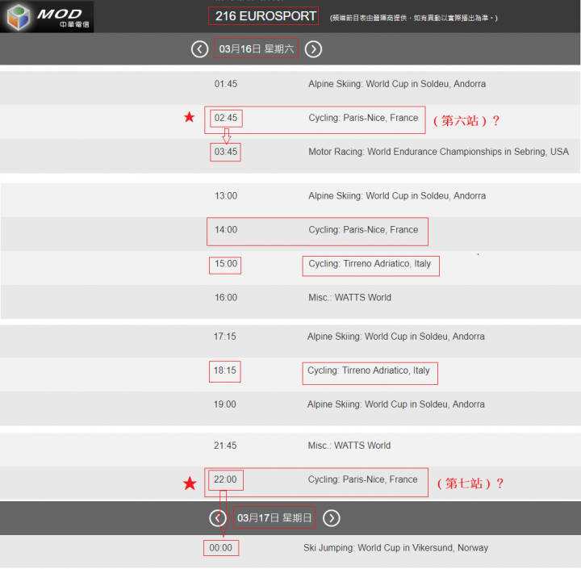581x569 pixels.
Task: Click previous arrow beside 03月17日
Action: click(218, 518)
